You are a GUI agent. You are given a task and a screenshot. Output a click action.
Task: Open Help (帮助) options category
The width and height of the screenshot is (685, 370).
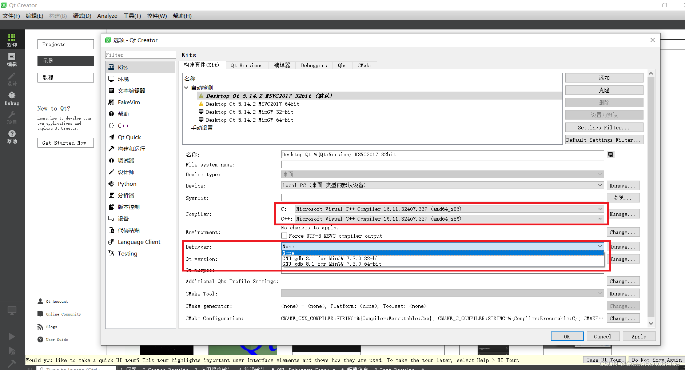point(140,114)
